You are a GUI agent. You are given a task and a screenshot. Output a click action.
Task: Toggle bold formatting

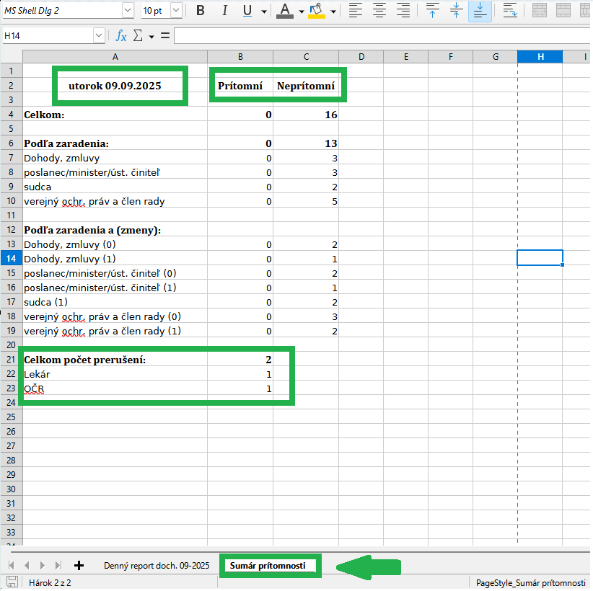click(x=201, y=11)
